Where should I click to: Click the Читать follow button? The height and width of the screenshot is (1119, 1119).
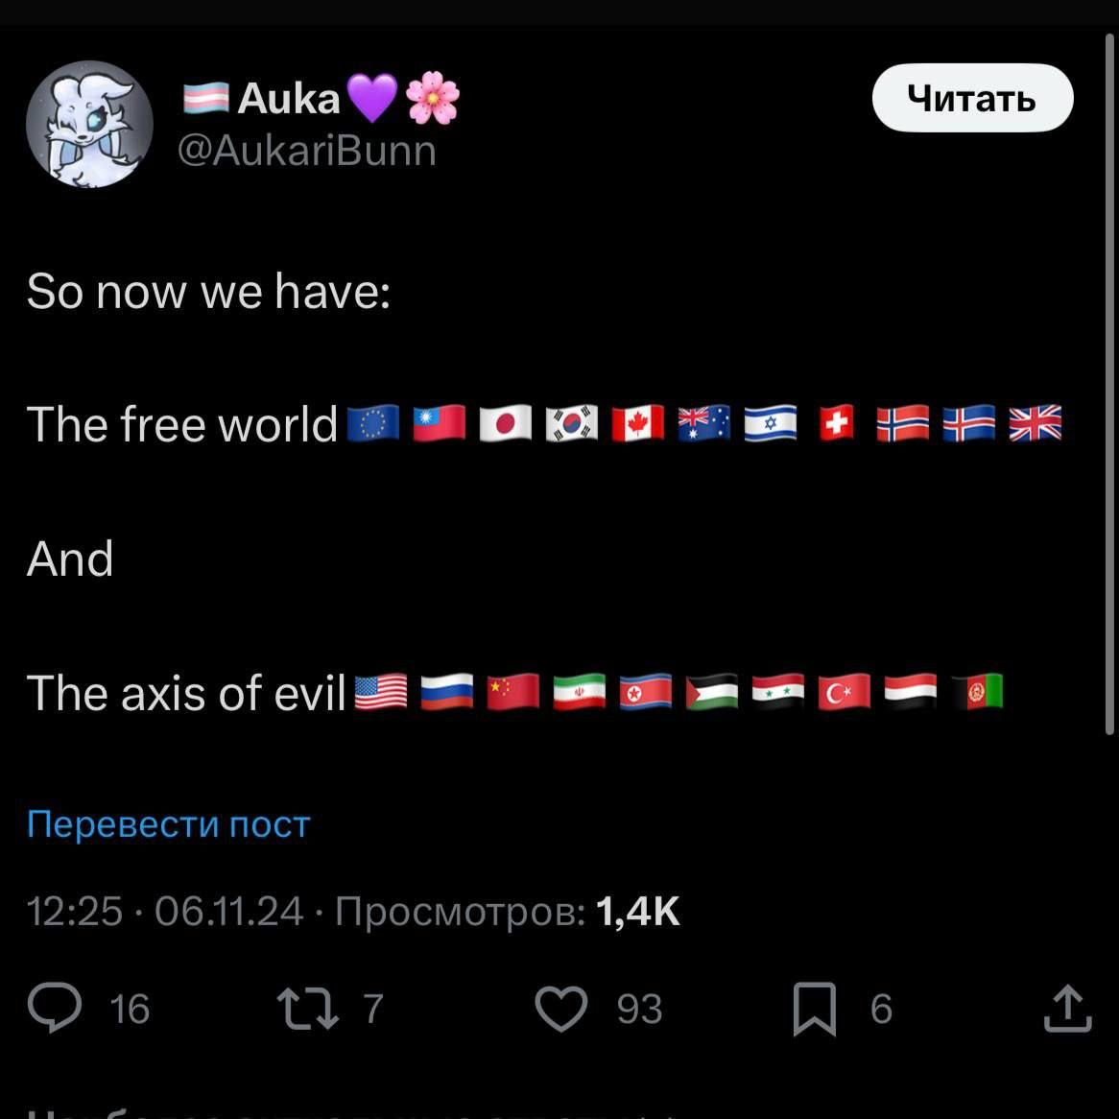(x=972, y=98)
